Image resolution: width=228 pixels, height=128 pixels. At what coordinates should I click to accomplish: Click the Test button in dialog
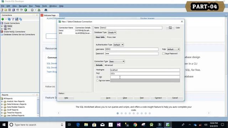pos(142,98)
